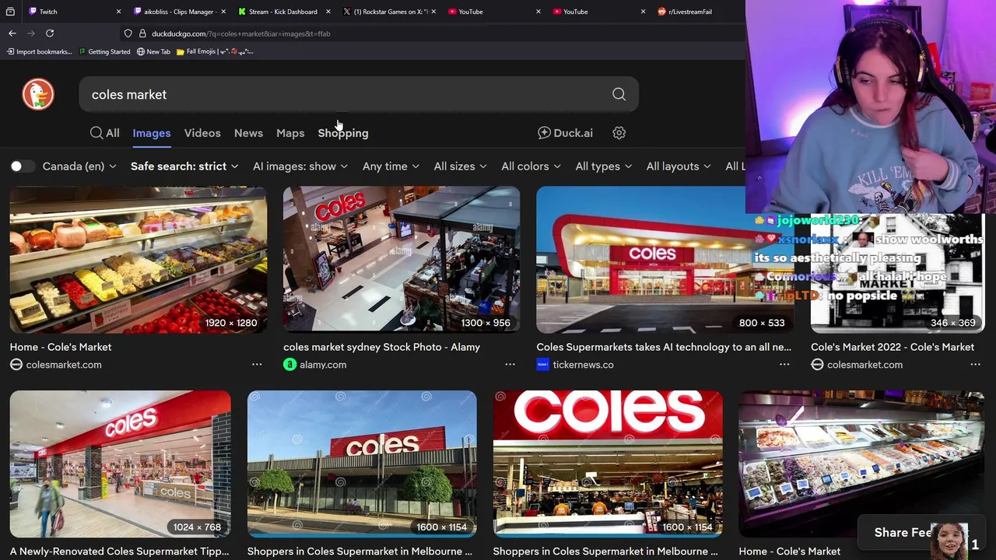Image resolution: width=996 pixels, height=560 pixels.
Task: Open Duck.ai chat
Action: click(566, 133)
